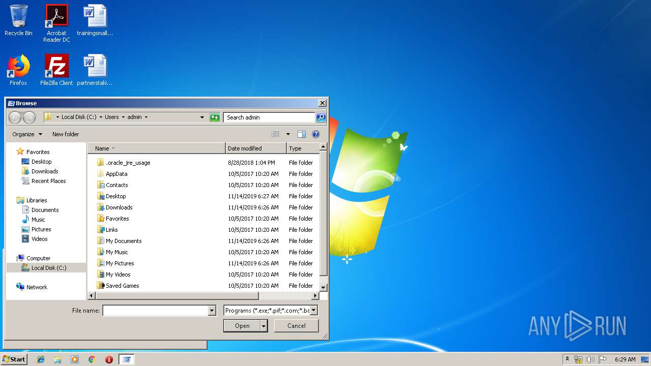Show the preview pane icon
The image size is (651, 366).
(302, 134)
